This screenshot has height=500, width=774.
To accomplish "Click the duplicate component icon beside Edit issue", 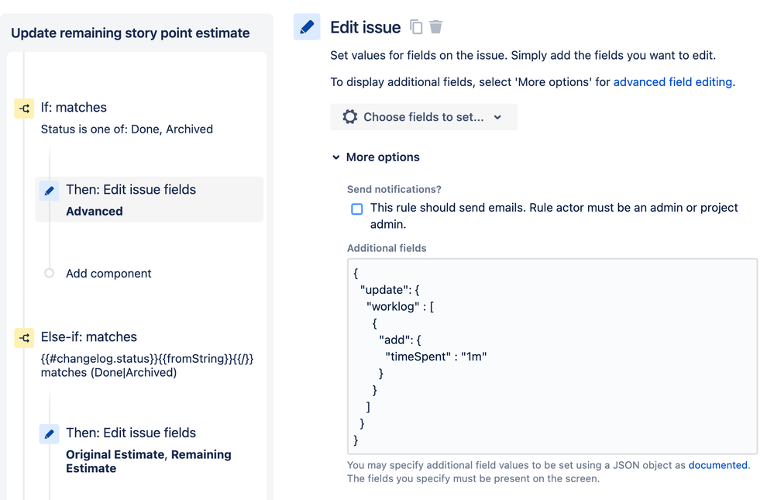I will [416, 26].
